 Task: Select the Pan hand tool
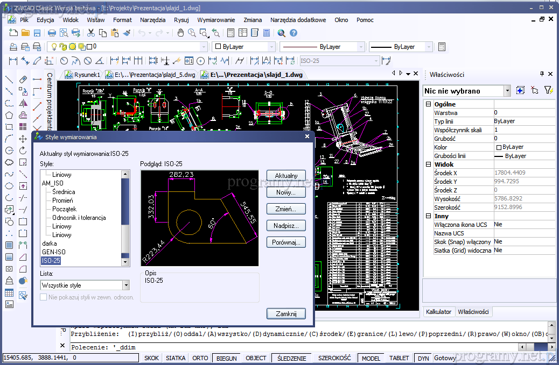(x=180, y=33)
